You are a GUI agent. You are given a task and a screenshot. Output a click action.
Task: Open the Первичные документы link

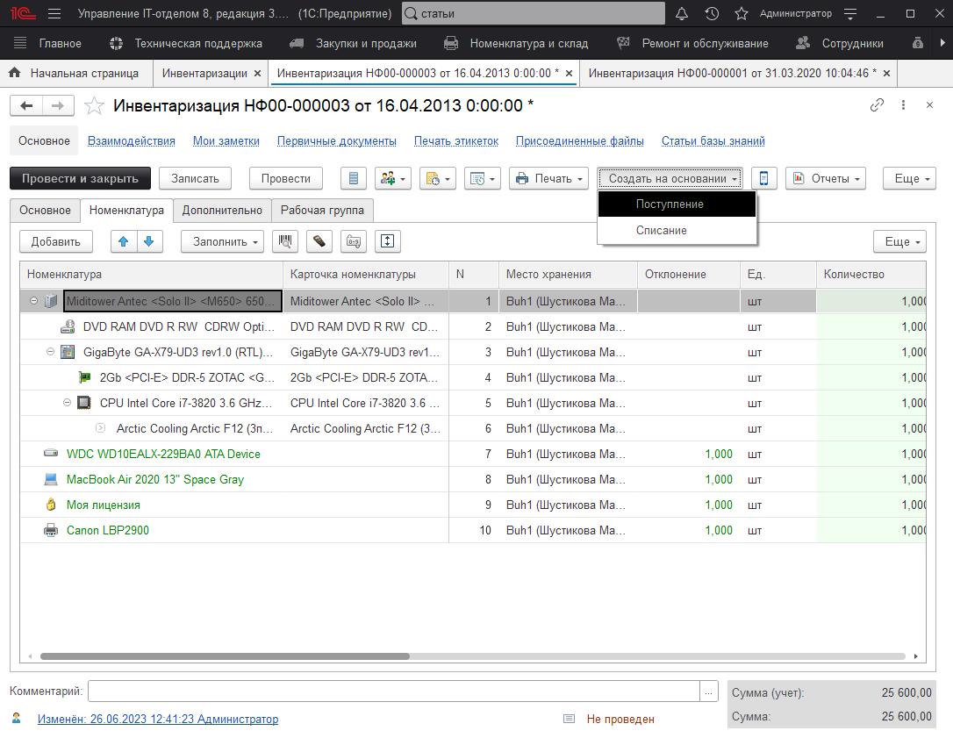click(336, 140)
